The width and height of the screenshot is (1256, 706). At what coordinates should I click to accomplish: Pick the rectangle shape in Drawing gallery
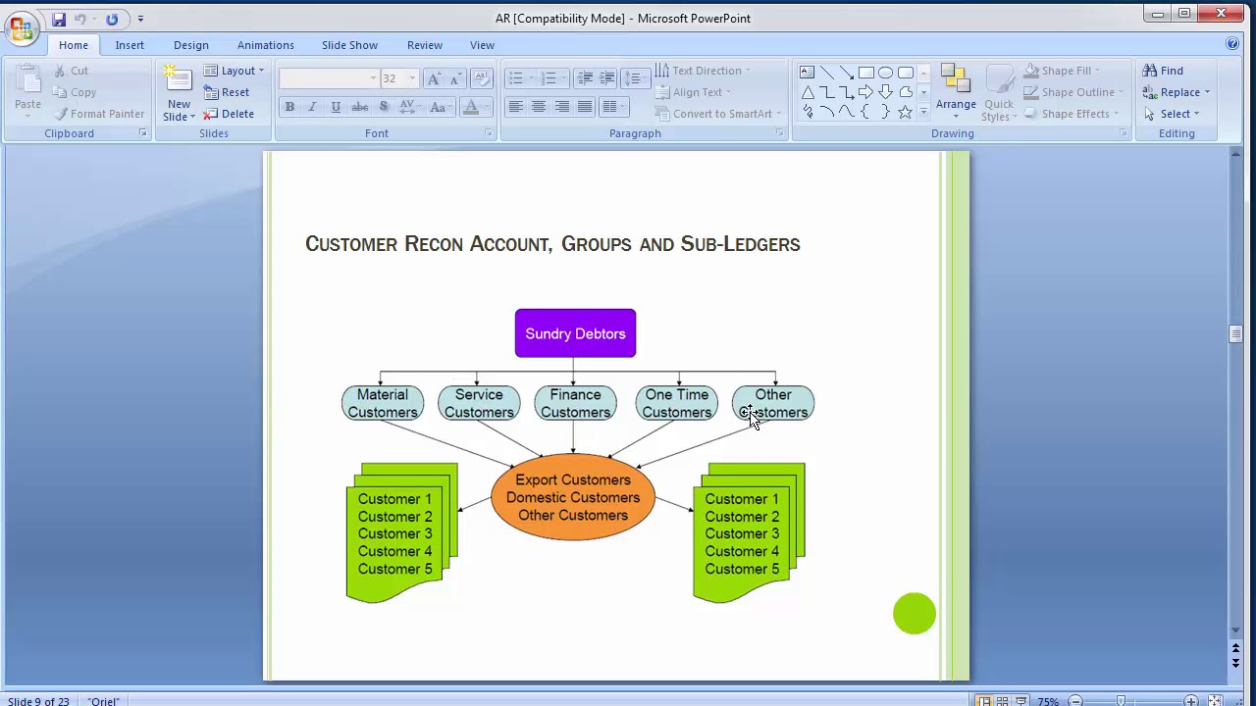coord(865,72)
